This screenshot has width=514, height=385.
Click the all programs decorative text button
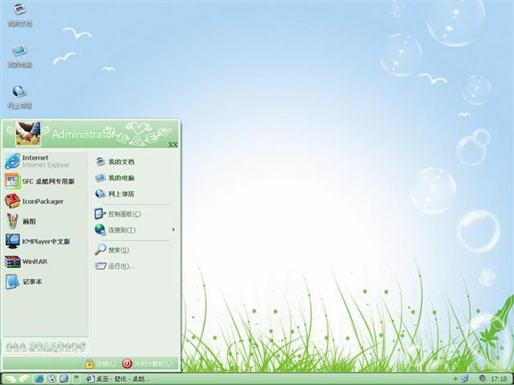tap(46, 346)
